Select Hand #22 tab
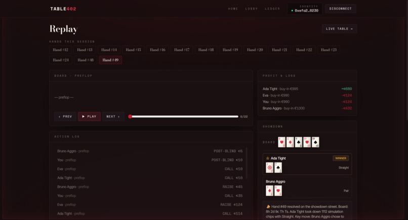This screenshot has width=408, height=220. coord(304,50)
